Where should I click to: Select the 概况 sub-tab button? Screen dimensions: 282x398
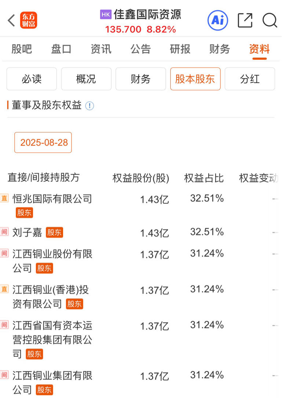86,79
